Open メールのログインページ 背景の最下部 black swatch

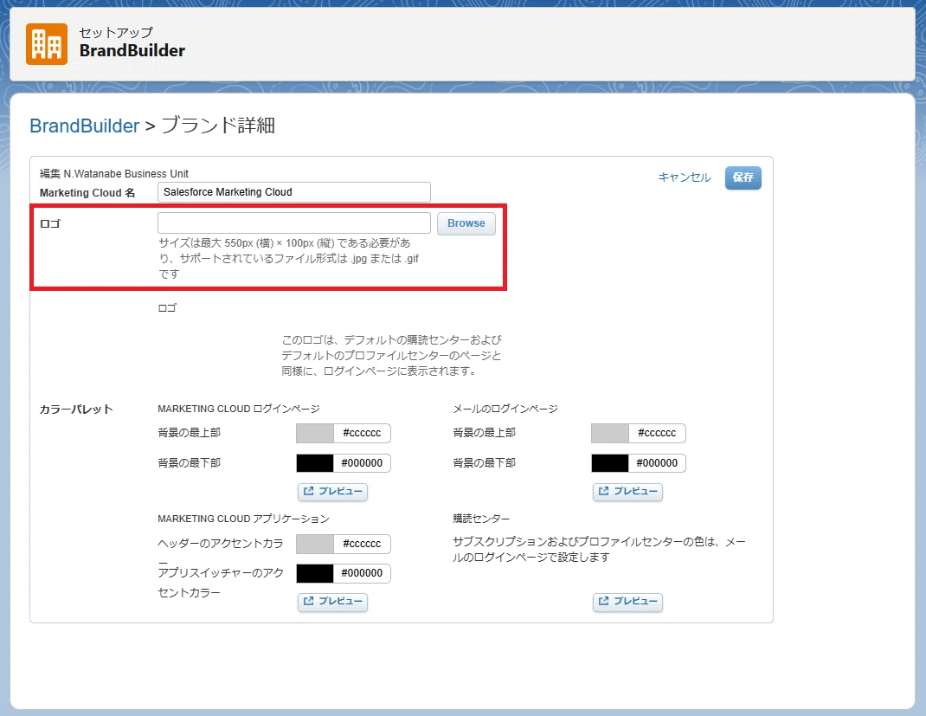[x=610, y=463]
